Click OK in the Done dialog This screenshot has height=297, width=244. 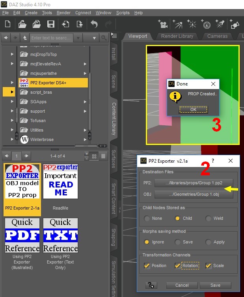click(x=193, y=110)
